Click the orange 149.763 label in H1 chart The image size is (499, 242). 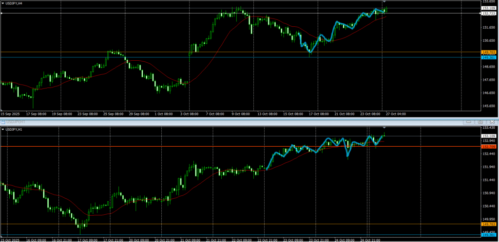pyautogui.click(x=488, y=224)
